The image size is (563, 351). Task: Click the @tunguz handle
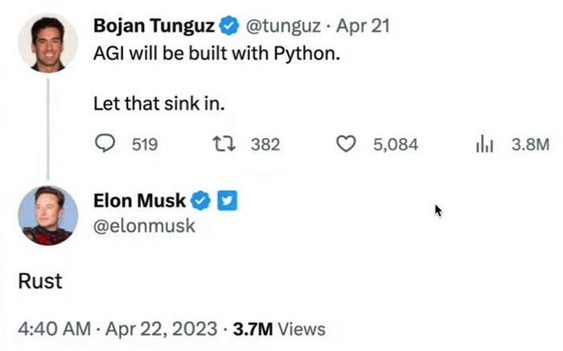click(277, 27)
